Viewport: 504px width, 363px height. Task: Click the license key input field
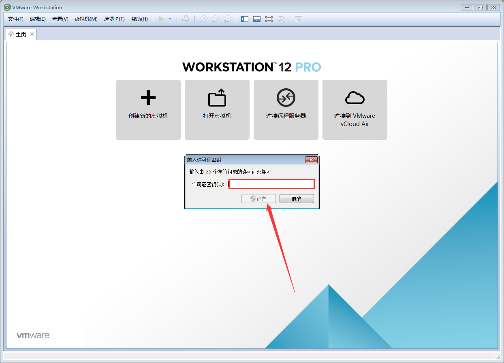tap(271, 184)
